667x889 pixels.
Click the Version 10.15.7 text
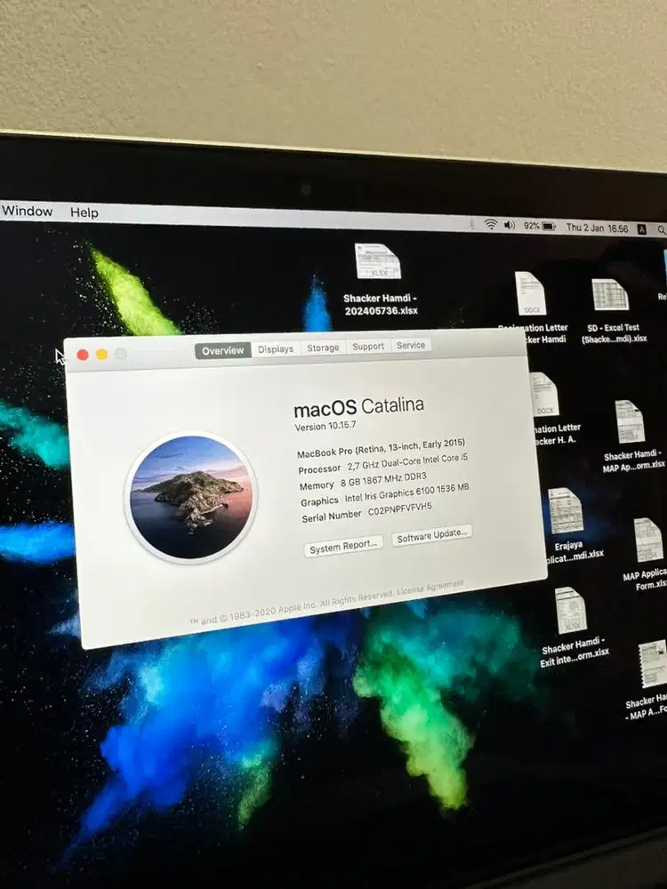325,426
